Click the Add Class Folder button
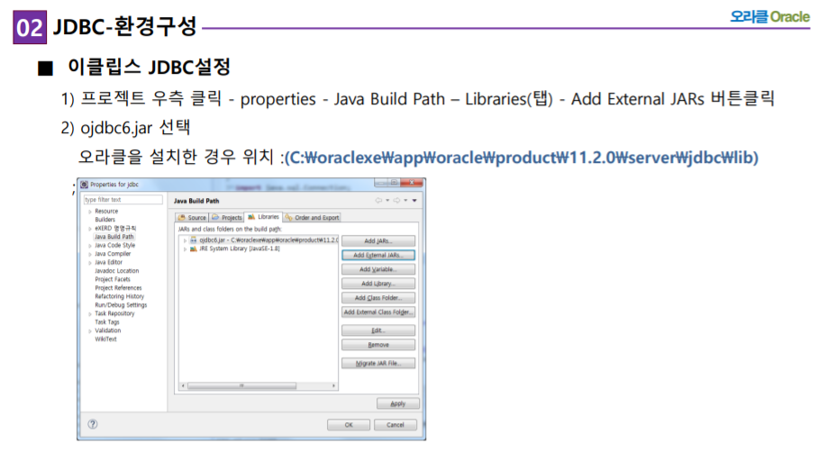The width and height of the screenshot is (827, 461). click(x=378, y=298)
